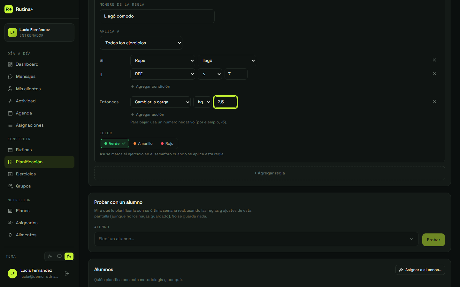Click the logout icon
Screen dimensions: 460x287
[67, 273]
